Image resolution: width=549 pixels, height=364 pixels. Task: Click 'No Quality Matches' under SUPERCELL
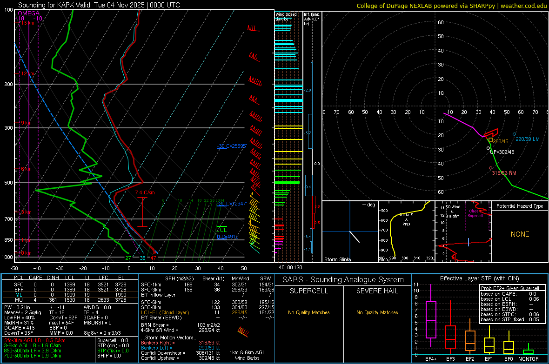tap(309, 312)
